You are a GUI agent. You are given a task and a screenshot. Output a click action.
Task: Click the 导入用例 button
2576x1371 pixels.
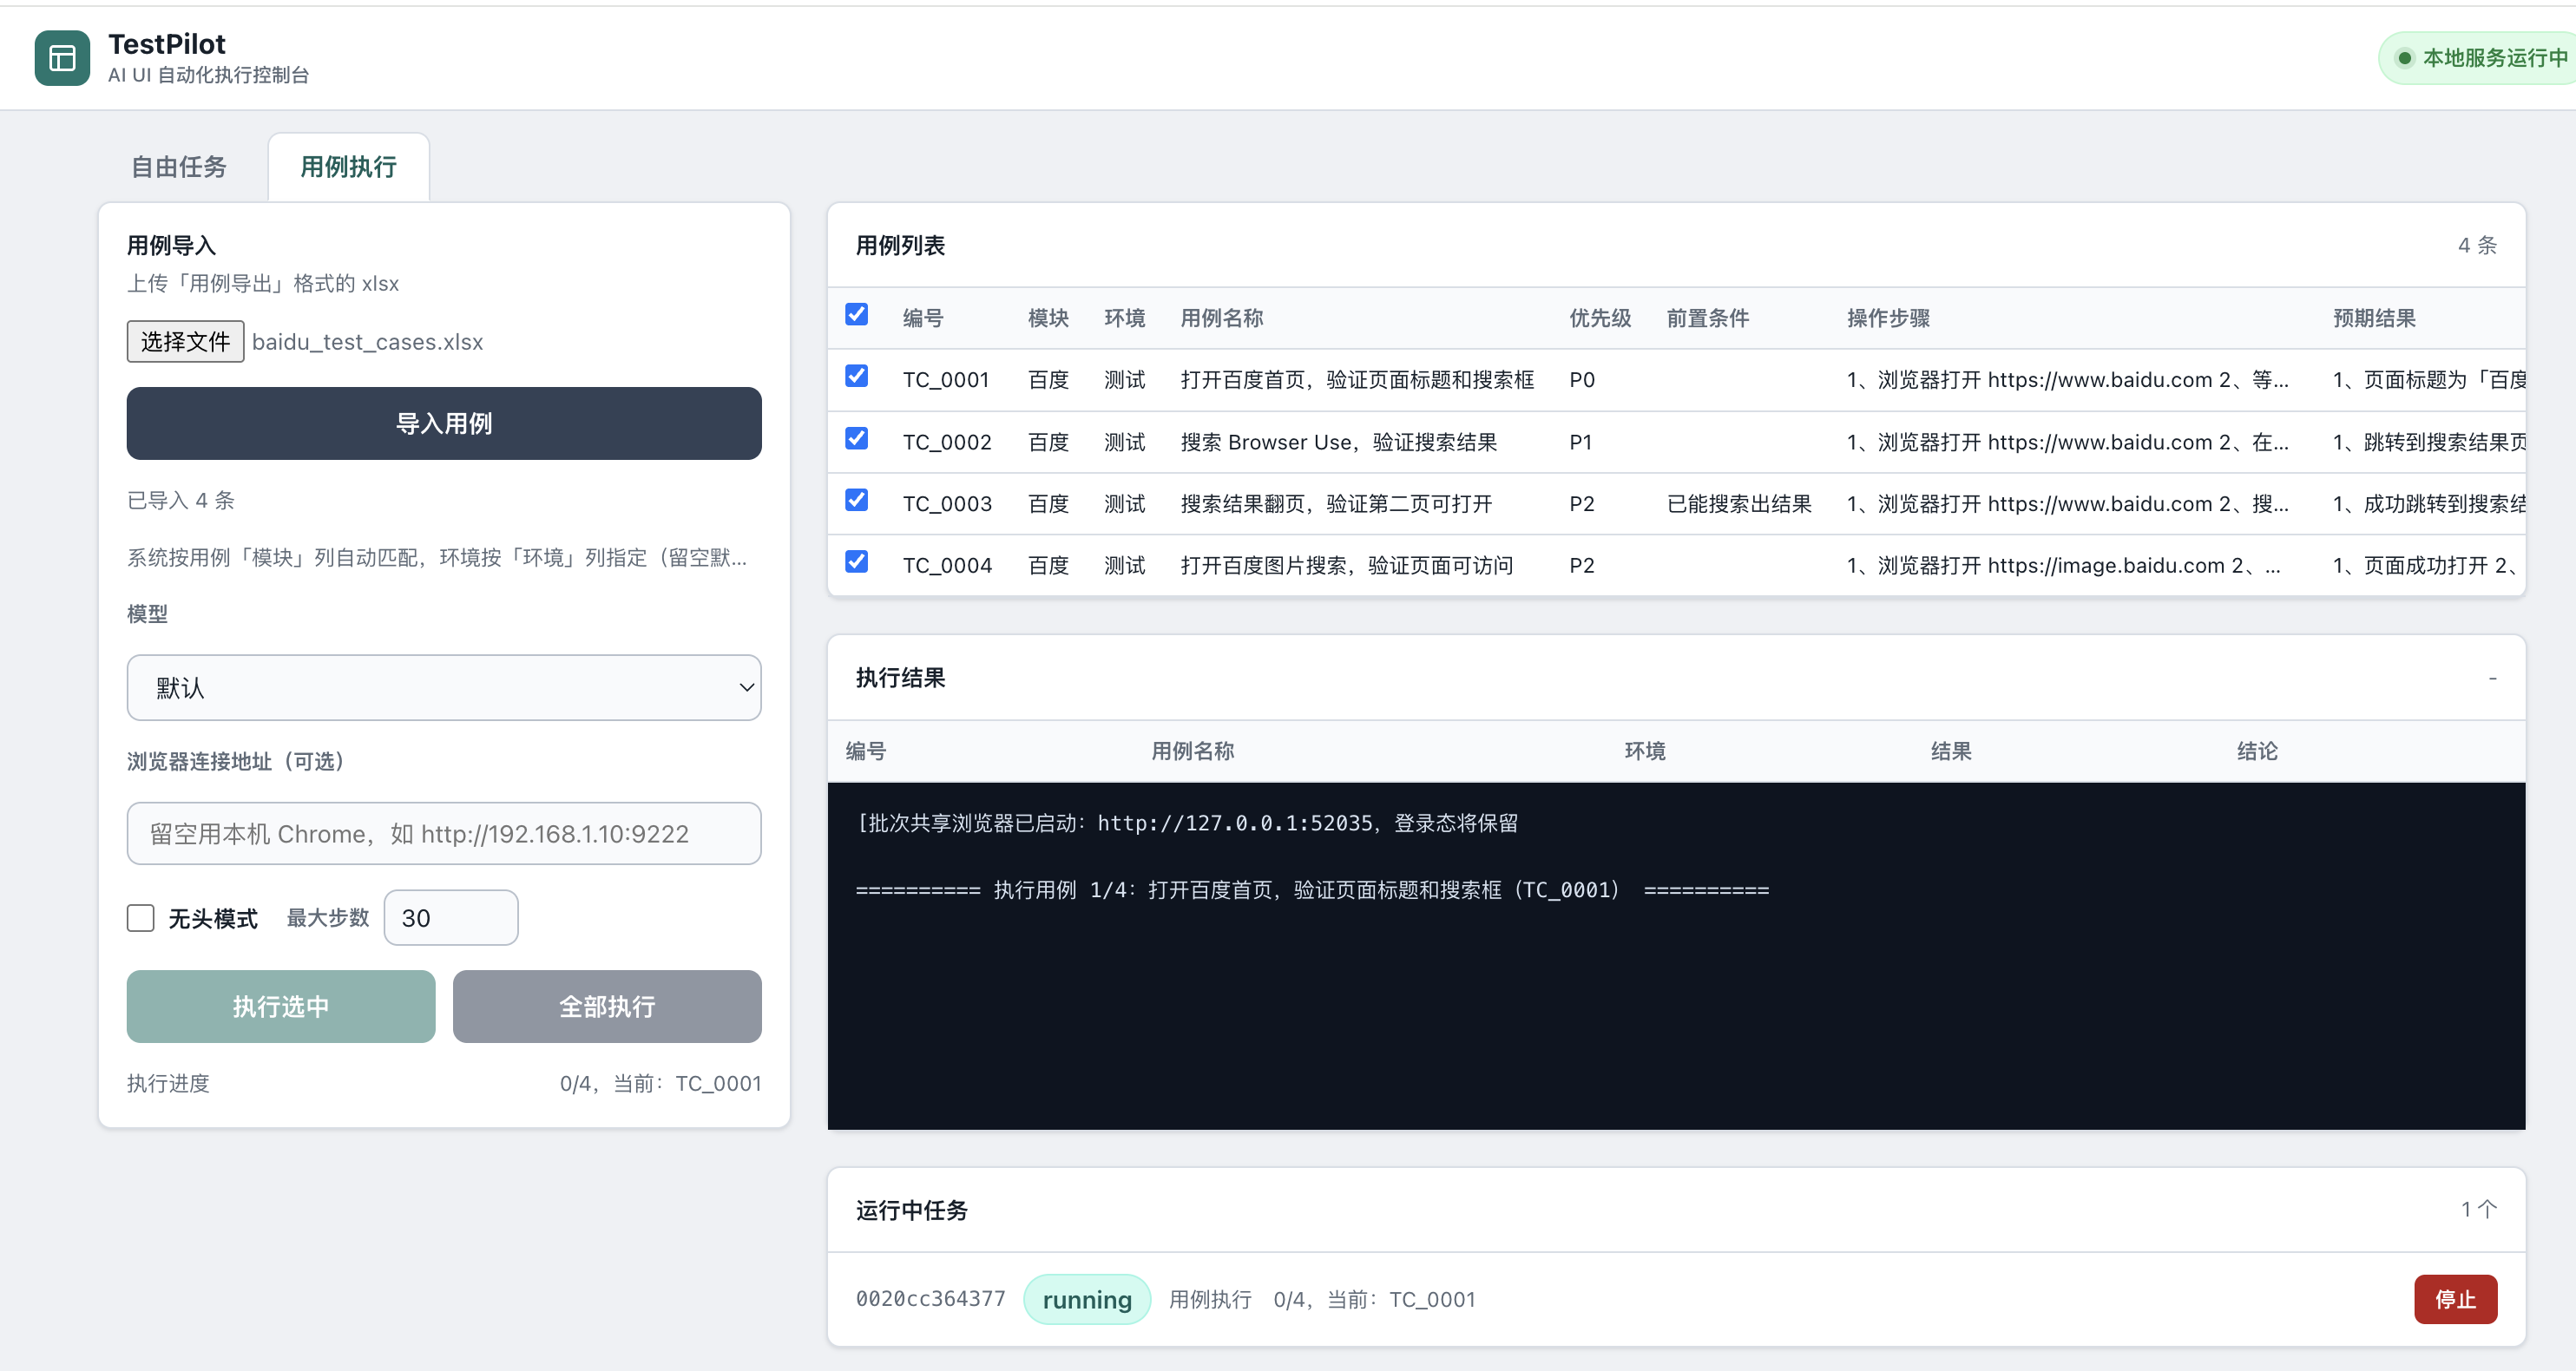tap(444, 423)
